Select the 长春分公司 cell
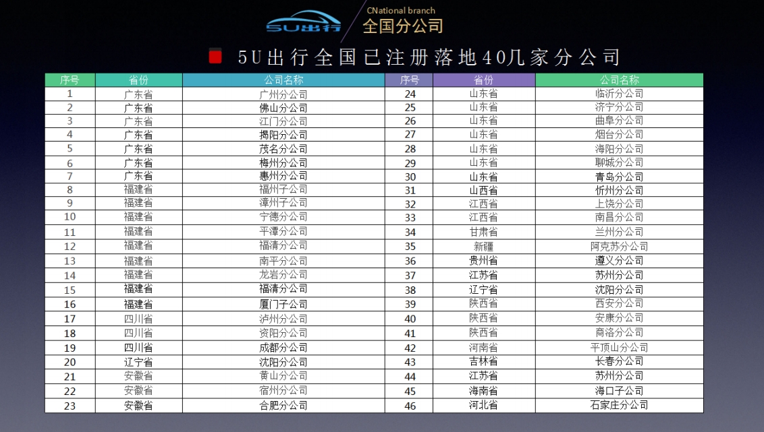The width and height of the screenshot is (764, 432). point(620,361)
